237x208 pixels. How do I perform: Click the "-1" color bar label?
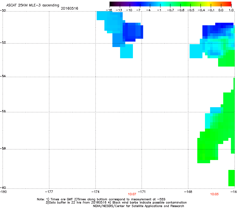(x=159, y=10)
